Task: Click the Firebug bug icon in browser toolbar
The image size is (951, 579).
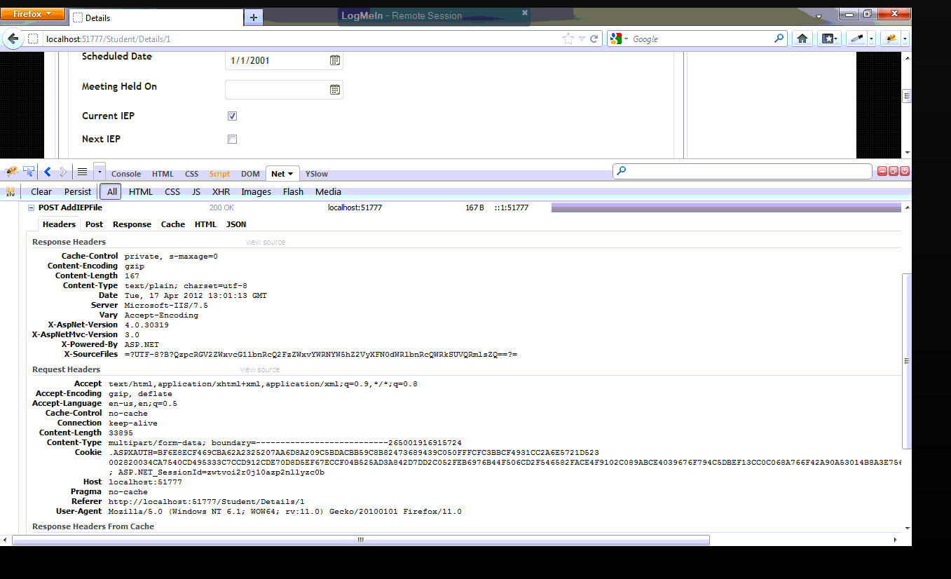Action: coord(891,39)
